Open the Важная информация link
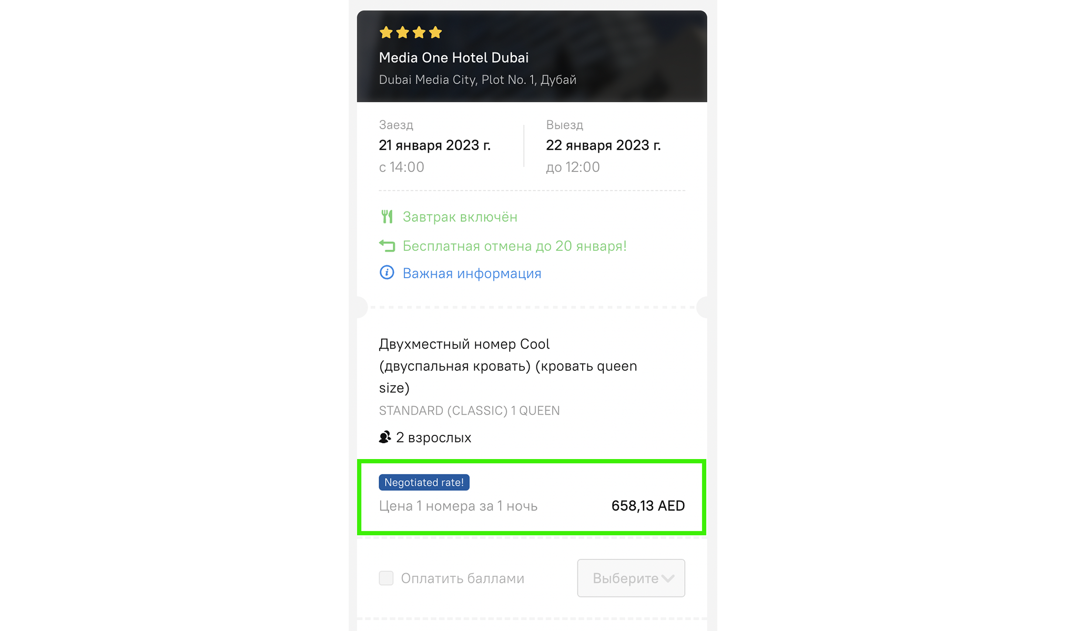Image resolution: width=1066 pixels, height=631 pixels. 472,273
